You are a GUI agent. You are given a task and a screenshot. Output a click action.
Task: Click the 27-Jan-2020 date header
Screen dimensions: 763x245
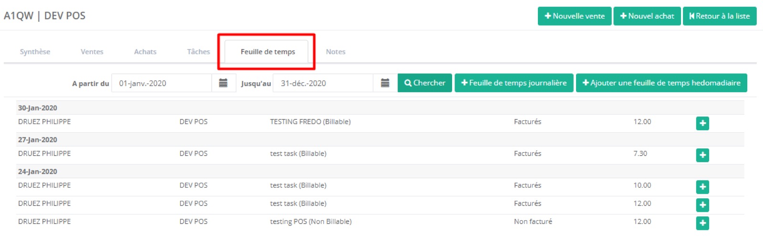[38, 140]
